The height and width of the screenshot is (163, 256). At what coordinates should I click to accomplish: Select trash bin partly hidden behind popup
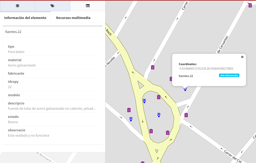pyautogui.click(x=171, y=79)
